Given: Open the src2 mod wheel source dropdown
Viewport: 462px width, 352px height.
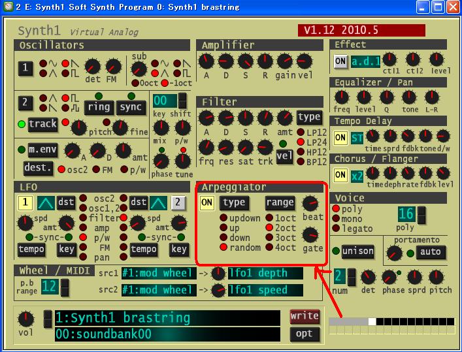Looking at the screenshot, I should tap(159, 290).
